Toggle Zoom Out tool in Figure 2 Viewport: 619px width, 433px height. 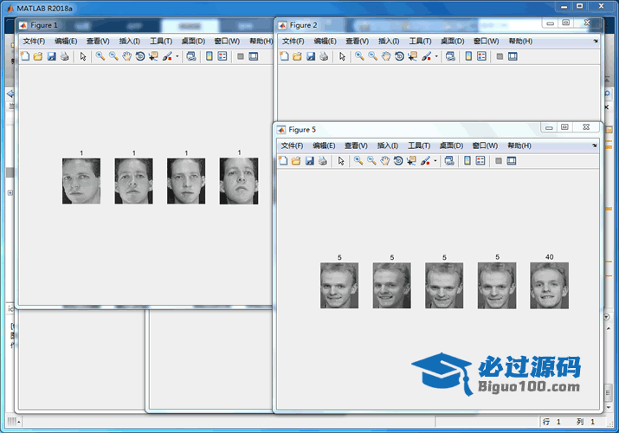pyautogui.click(x=372, y=56)
